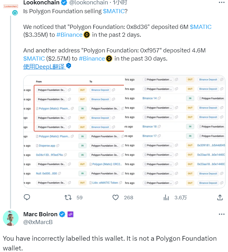Click Marc Boiron's purple affiliation badge

71,214
